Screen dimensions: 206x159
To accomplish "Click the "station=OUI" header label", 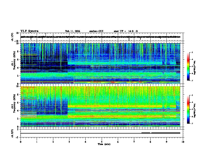I will point(96,31).
